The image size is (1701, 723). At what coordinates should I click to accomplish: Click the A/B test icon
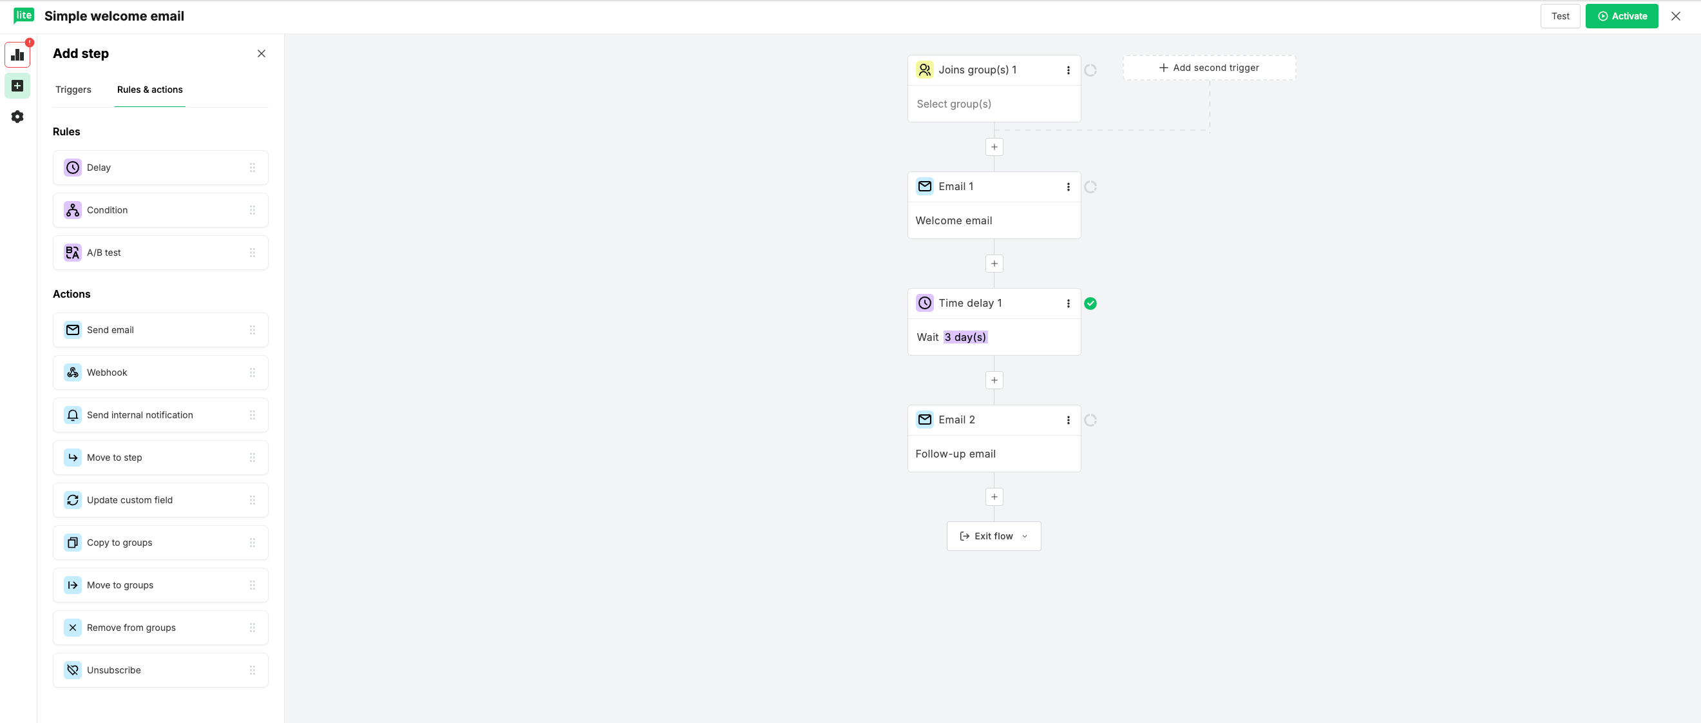(x=73, y=253)
